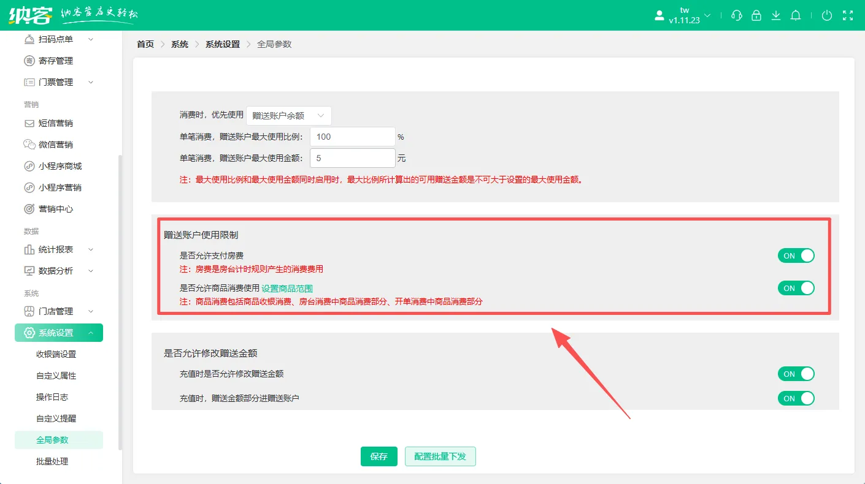865x484 pixels.
Task: Open the 设置商品范围 link
Action: click(x=287, y=288)
